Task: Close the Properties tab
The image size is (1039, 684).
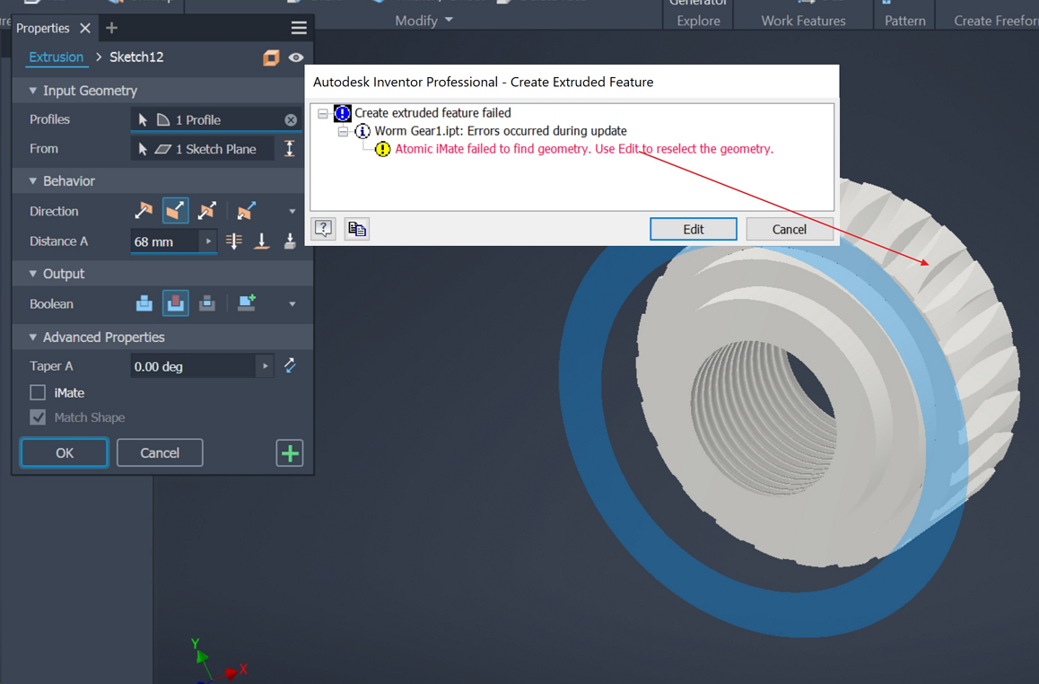Action: click(85, 28)
